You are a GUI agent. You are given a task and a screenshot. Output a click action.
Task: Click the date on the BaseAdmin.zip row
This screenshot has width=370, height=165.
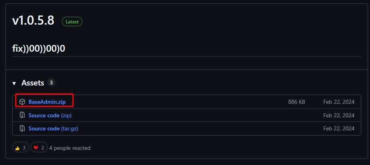pos(339,102)
